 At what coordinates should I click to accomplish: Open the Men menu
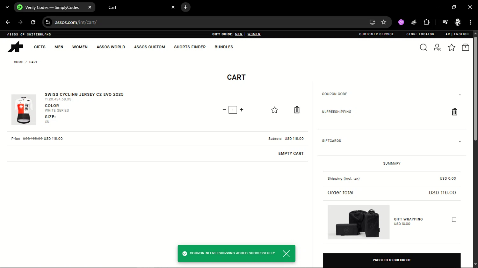pos(59,47)
